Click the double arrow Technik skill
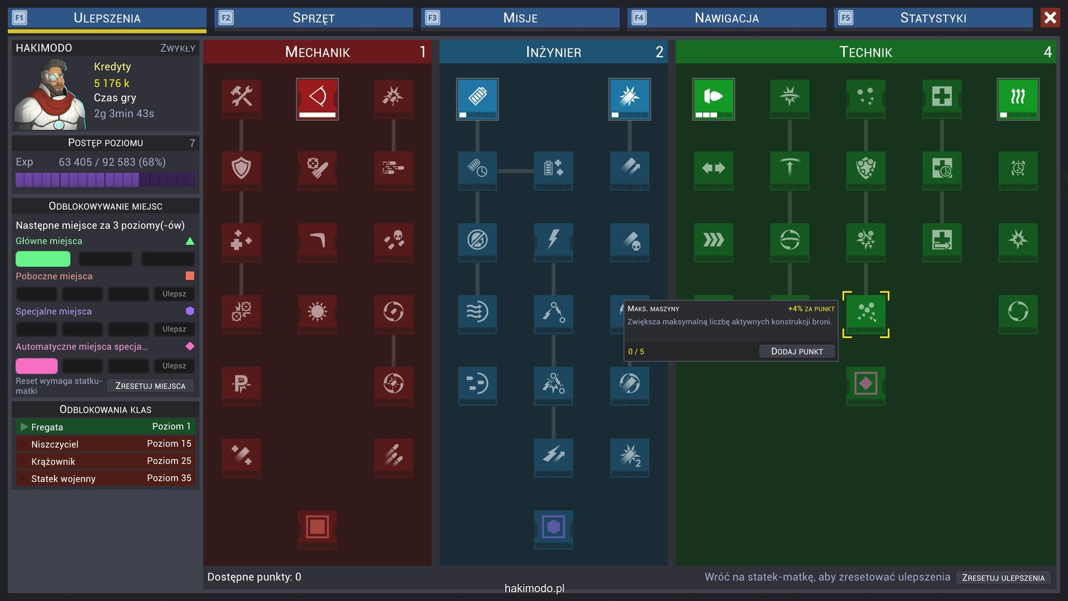Screen dimensions: 1068x601 (x=713, y=169)
